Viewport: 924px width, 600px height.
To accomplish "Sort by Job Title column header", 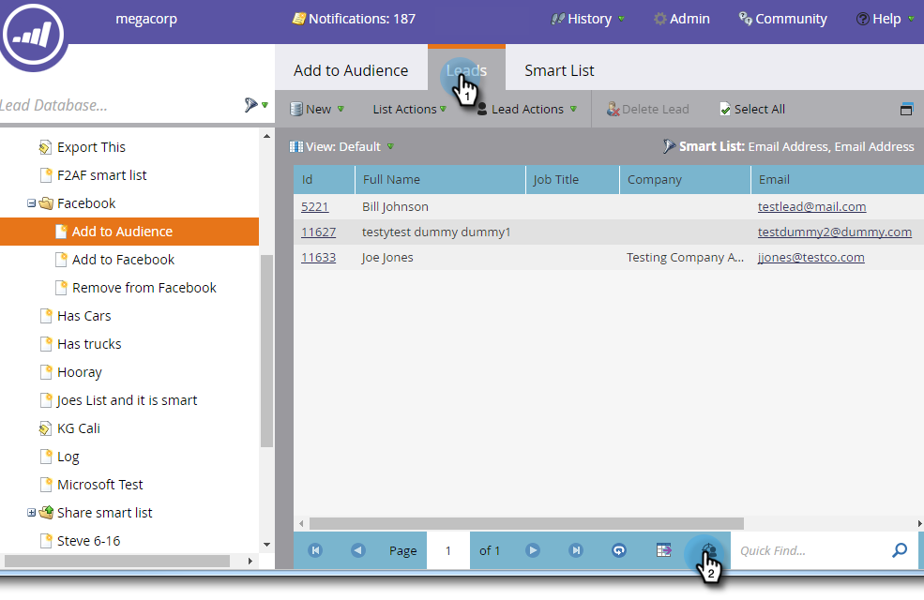I will 573,180.
